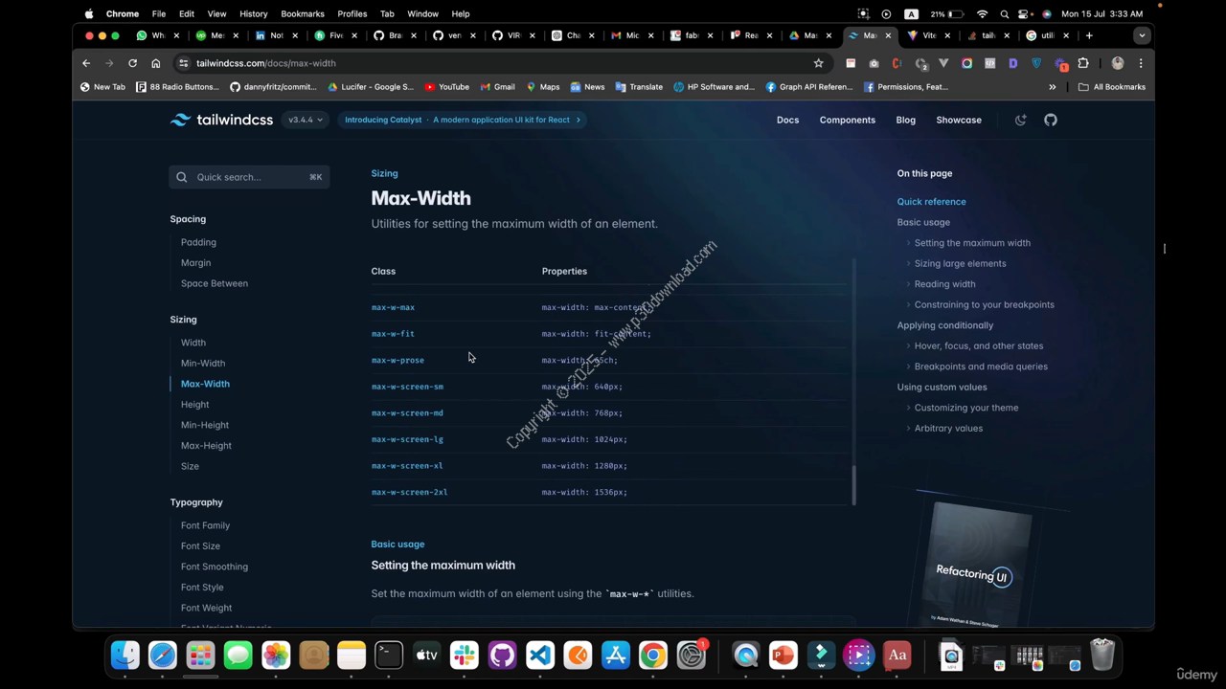Open Font Smoothing in the sidebar
Viewport: 1226px width, 689px height.
pyautogui.click(x=214, y=567)
